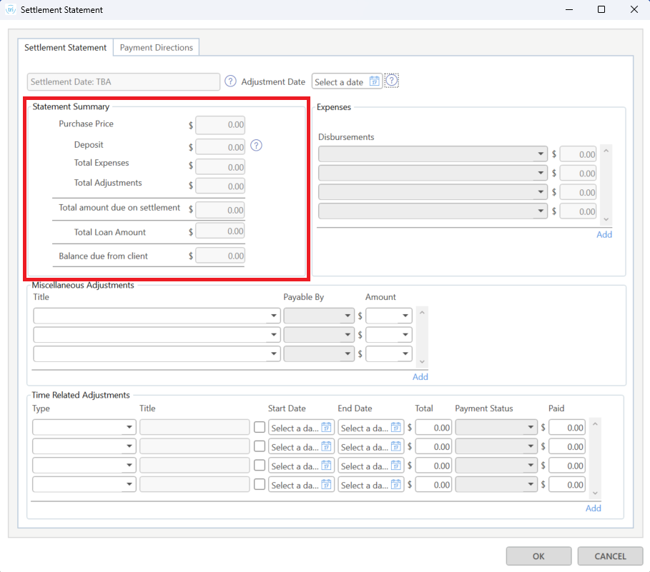Select the Settlement Statement tab

pyautogui.click(x=66, y=47)
